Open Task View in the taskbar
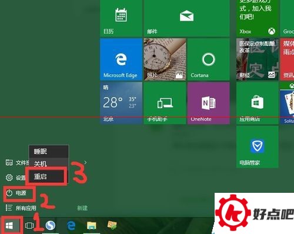 click(x=29, y=226)
